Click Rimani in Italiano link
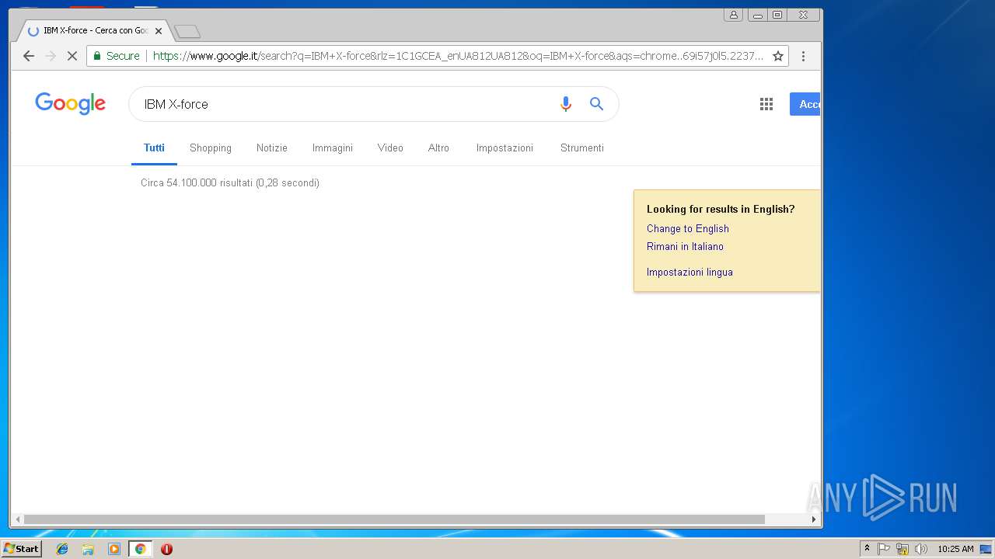995x559 pixels. click(685, 246)
